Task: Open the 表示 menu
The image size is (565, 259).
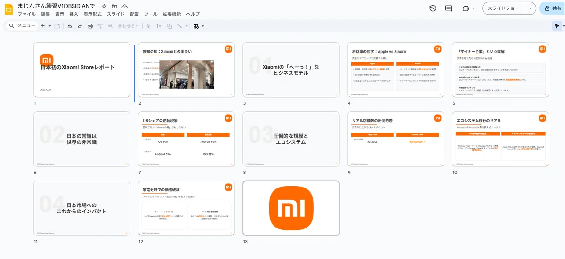Action: [60, 14]
